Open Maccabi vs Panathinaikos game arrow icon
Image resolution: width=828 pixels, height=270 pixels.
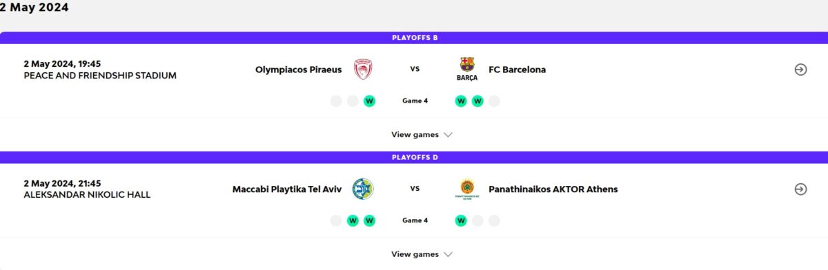click(800, 189)
